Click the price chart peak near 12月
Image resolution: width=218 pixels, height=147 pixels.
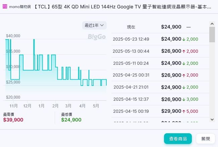pos(34,40)
